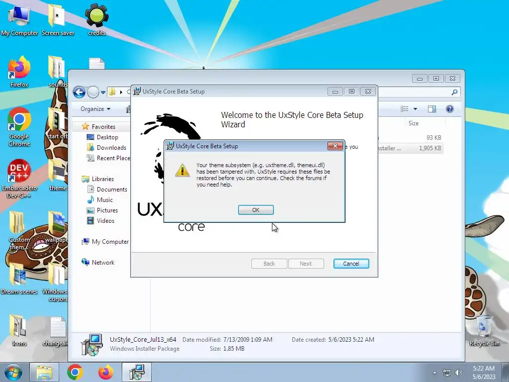Viewport: 509px width, 382px height.
Task: Close the UxStyle warning dialog with red X
Action: [335, 146]
